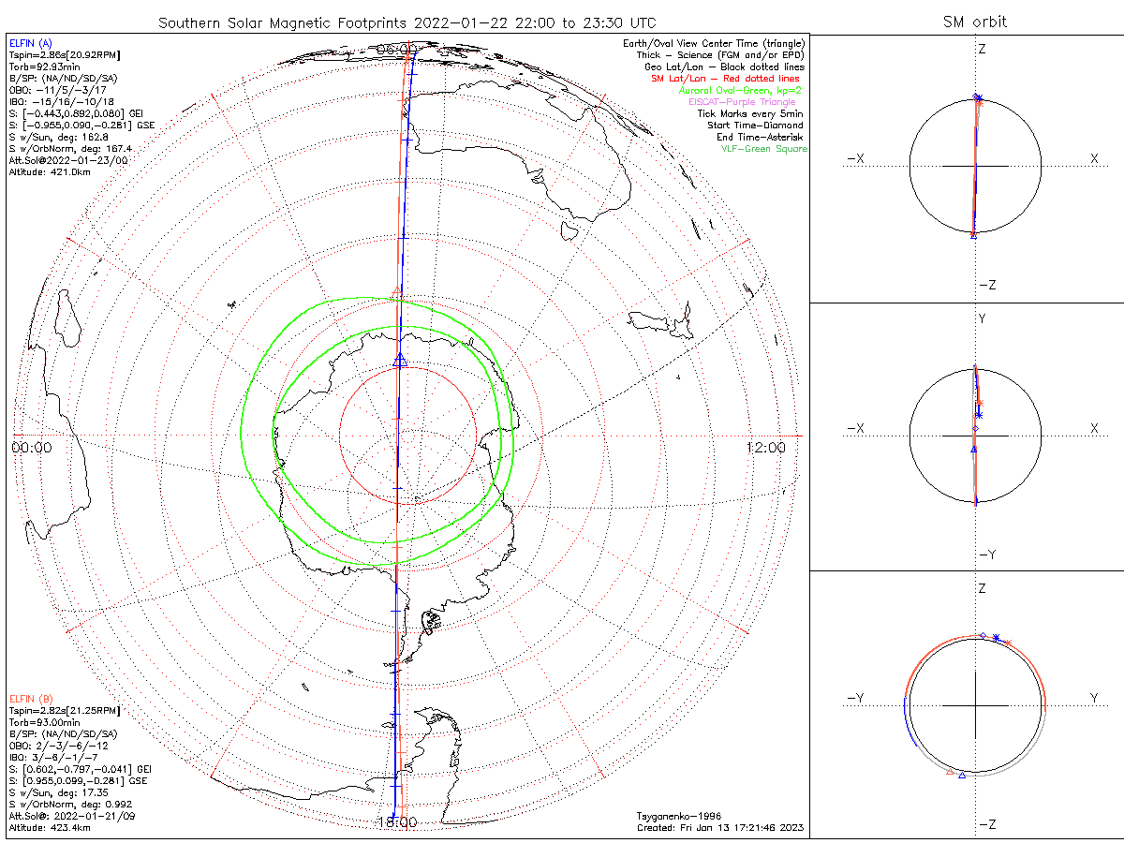Image resolution: width=1124 pixels, height=843 pixels.
Task: Click 'Att.Sol@: 2022-01-21/09' line
Action: tap(72, 816)
